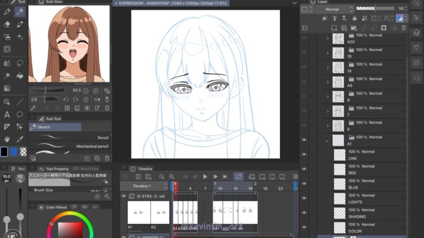Image resolution: width=424 pixels, height=238 pixels.
Task: Toggle the timeline loop playback button
Action: 238,176
